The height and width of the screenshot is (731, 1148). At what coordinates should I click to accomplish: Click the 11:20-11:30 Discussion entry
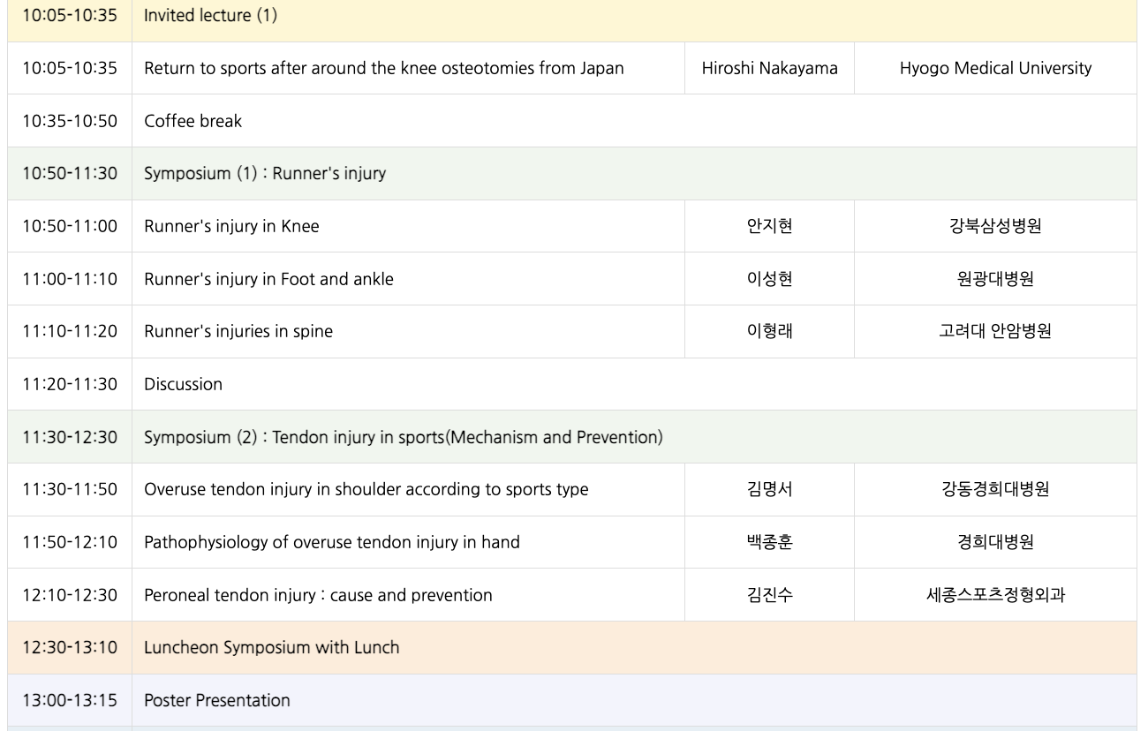click(183, 384)
